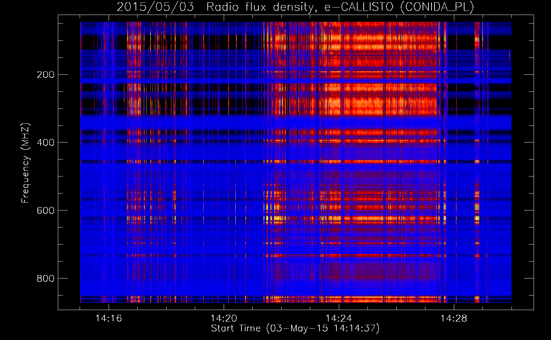Click the 14:28 time tick label

click(454, 318)
